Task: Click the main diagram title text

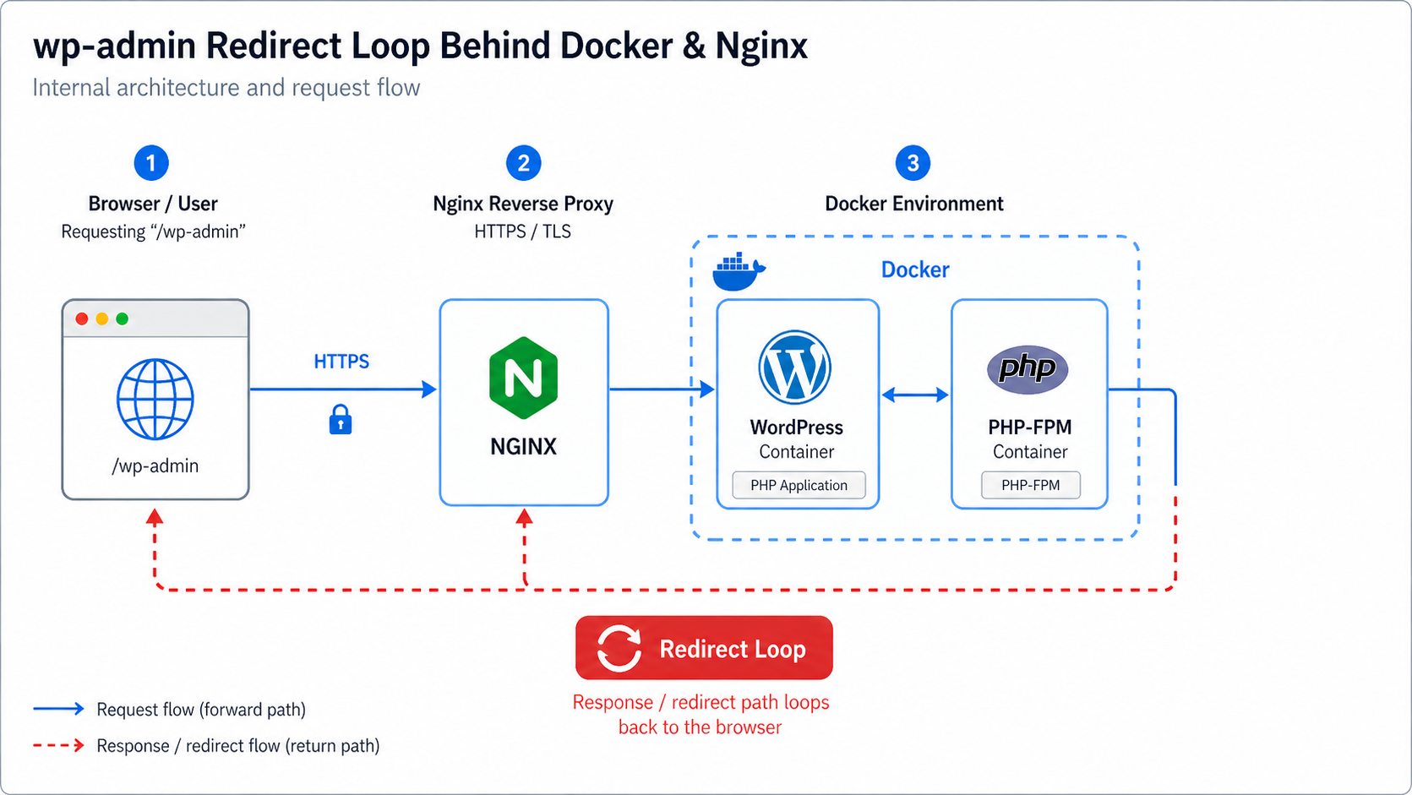Action: pyautogui.click(x=420, y=46)
